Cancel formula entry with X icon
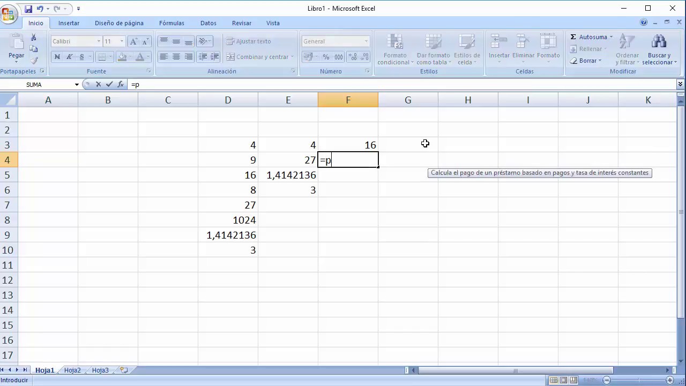Viewport: 686px width, 386px height. (x=98, y=84)
